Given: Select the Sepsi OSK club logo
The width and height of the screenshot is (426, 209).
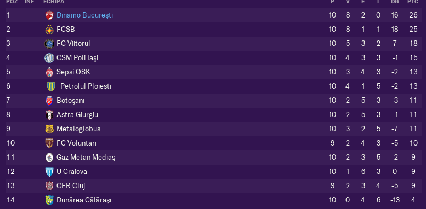Looking at the screenshot, I should point(49,72).
